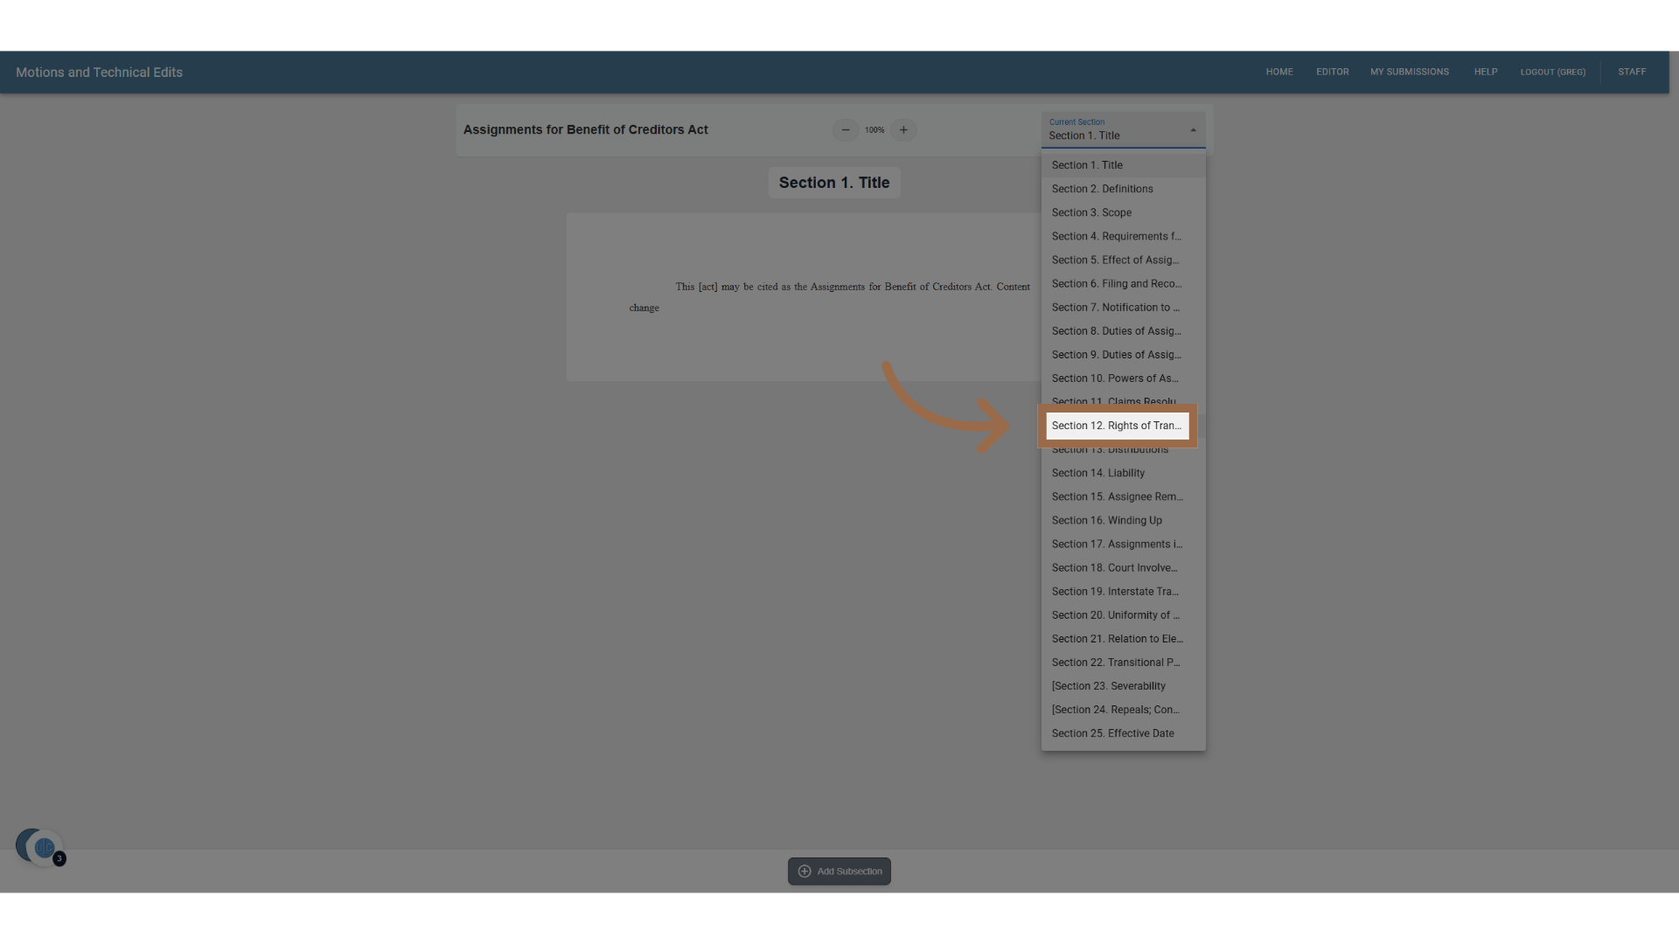Click the Add Subsection plus icon
Screen dimensions: 1679x944
point(805,871)
